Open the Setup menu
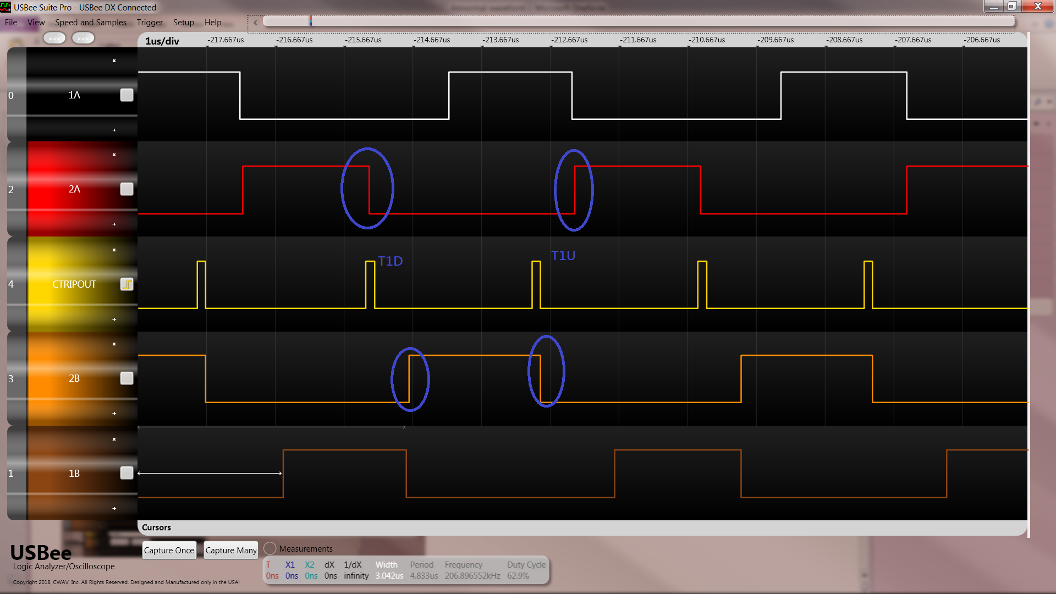The width and height of the screenshot is (1056, 594). [x=183, y=23]
